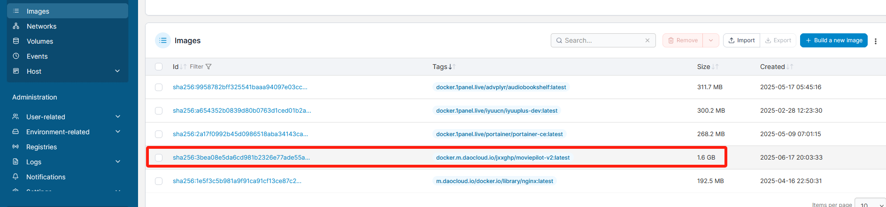The width and height of the screenshot is (886, 207).
Task: Click Build a new image button
Action: click(x=834, y=40)
